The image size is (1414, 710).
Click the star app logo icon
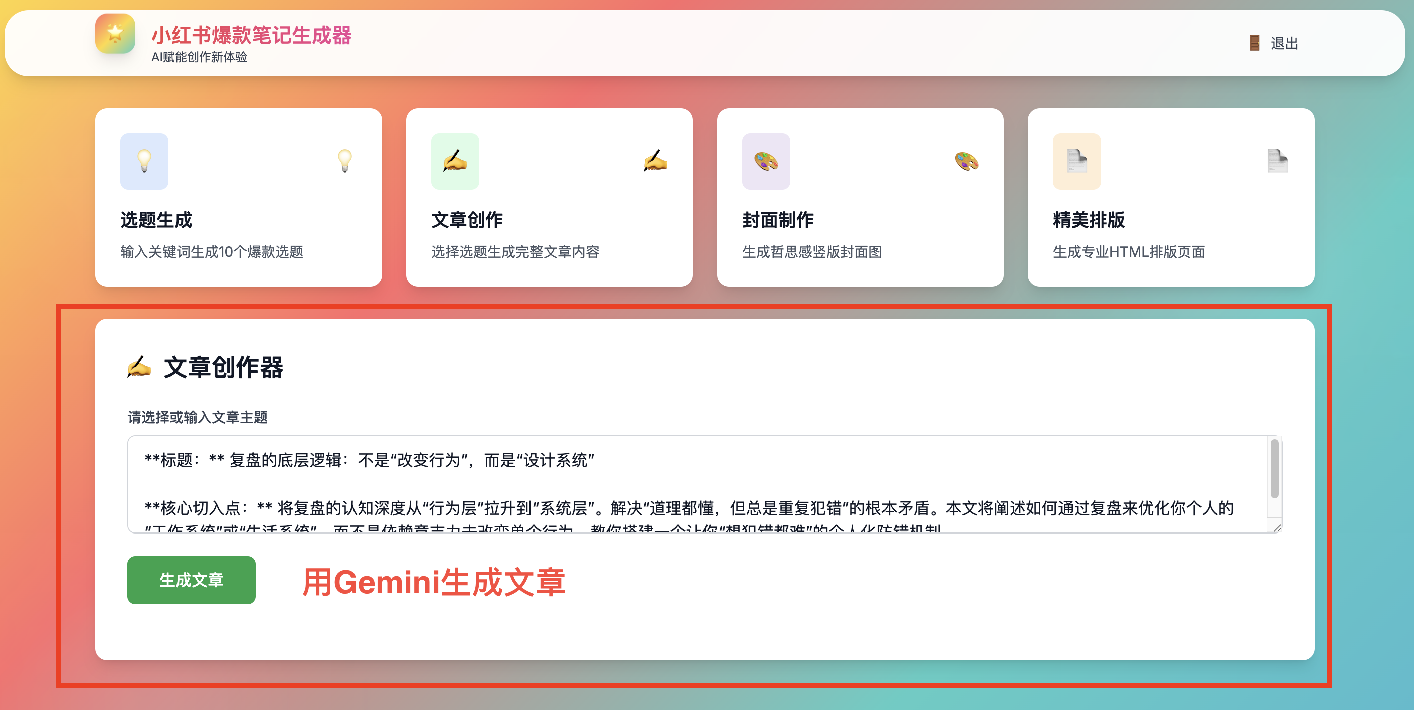coord(115,34)
